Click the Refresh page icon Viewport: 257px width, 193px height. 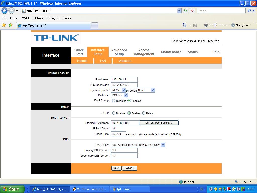185,11
